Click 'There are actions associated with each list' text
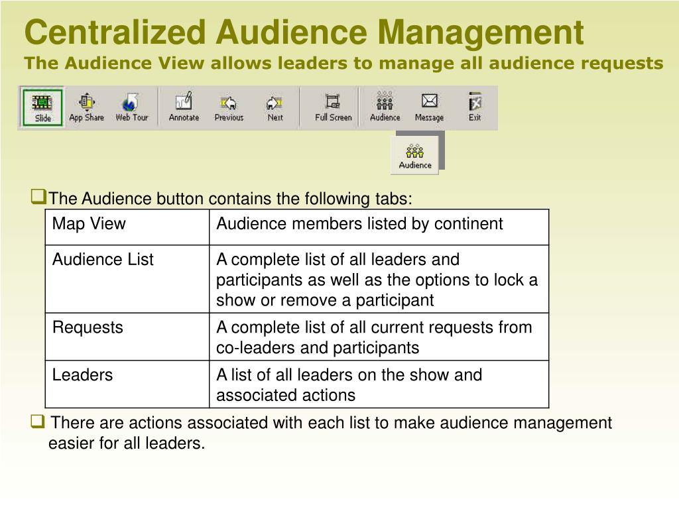679x509 pixels. point(331,433)
